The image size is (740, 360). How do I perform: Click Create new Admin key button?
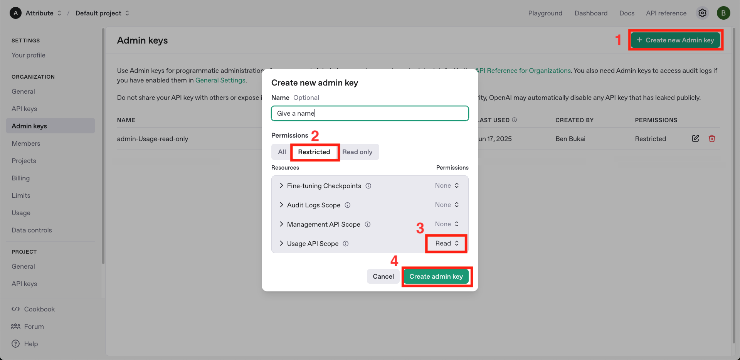pyautogui.click(x=675, y=40)
